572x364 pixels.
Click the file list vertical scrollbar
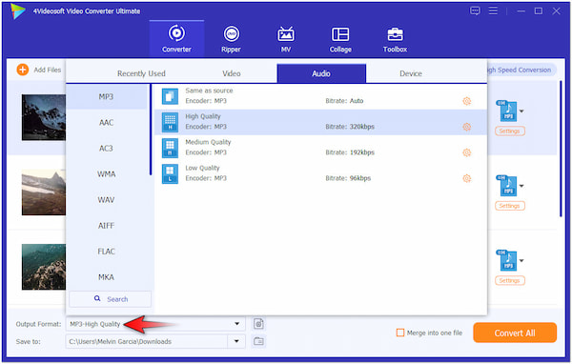pos(561,150)
